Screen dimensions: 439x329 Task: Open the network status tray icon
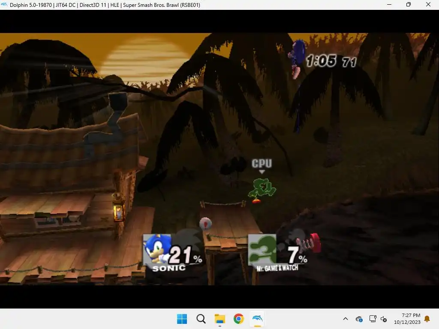tap(373, 319)
